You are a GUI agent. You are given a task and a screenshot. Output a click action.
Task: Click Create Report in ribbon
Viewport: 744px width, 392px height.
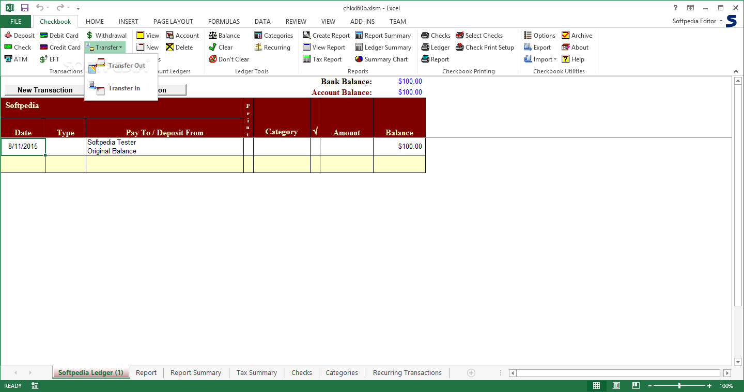point(326,36)
